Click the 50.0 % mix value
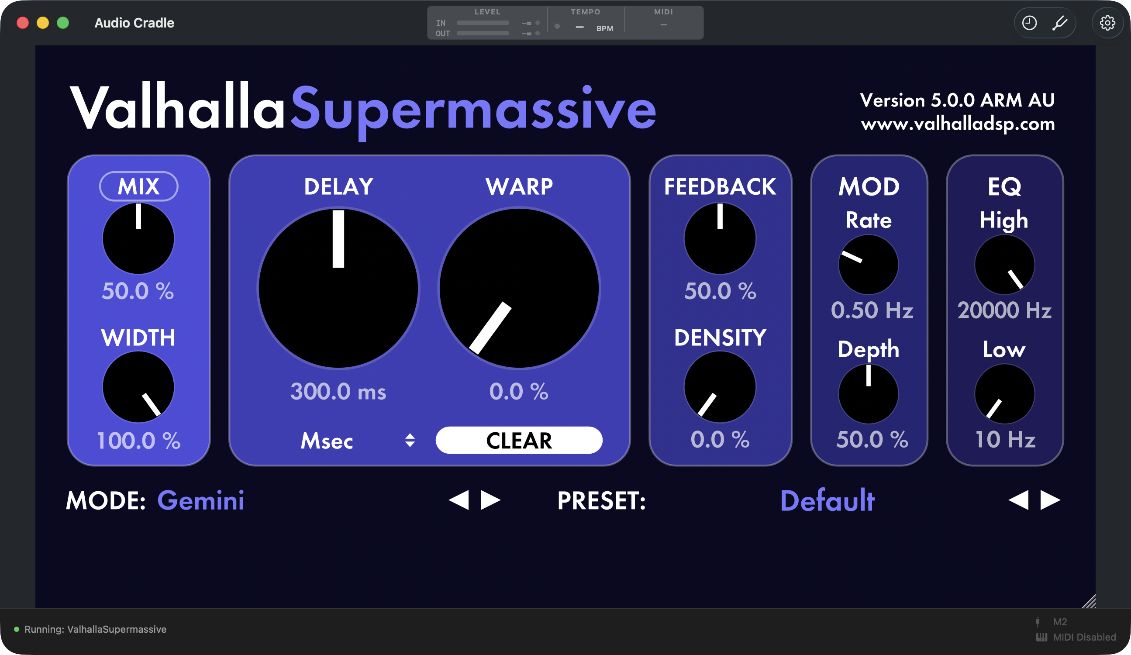 pos(138,291)
